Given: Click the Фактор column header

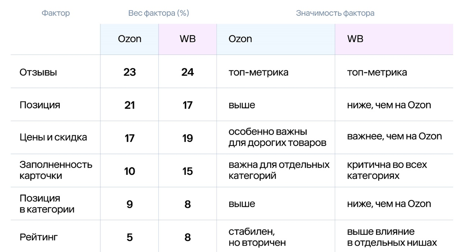Looking at the screenshot, I should click(x=56, y=13).
